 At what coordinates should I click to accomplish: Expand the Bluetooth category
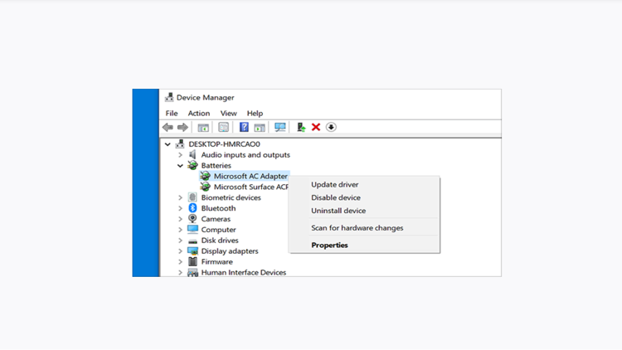180,208
